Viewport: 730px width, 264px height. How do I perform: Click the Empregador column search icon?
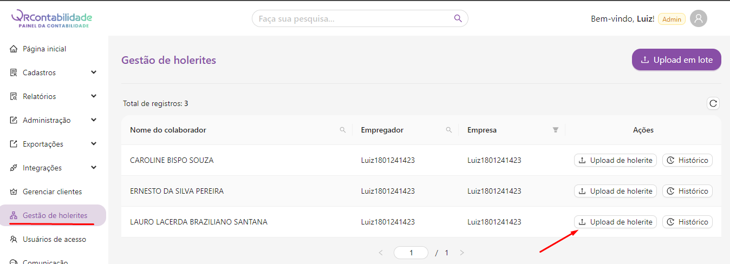pyautogui.click(x=449, y=130)
